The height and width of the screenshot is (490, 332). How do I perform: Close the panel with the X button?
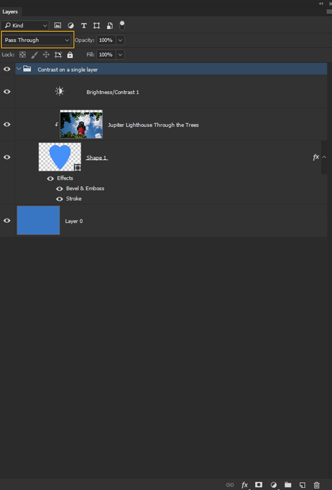330,3
